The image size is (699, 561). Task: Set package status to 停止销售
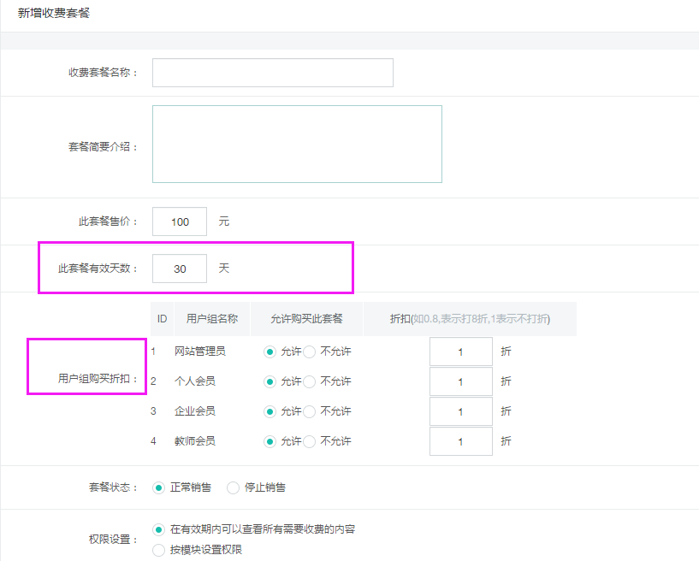(x=233, y=487)
